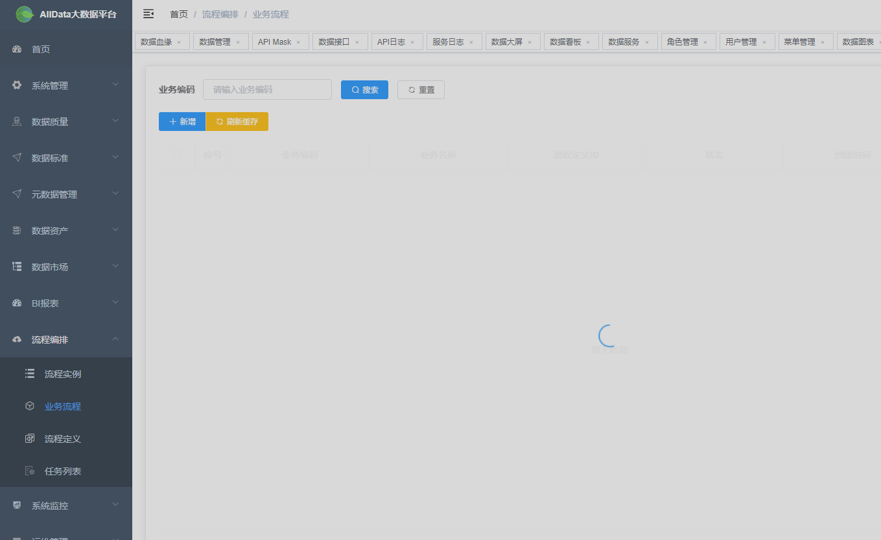The height and width of the screenshot is (540, 881).
Task: Expand the BI报表 menu chevron
Action: [x=115, y=303]
